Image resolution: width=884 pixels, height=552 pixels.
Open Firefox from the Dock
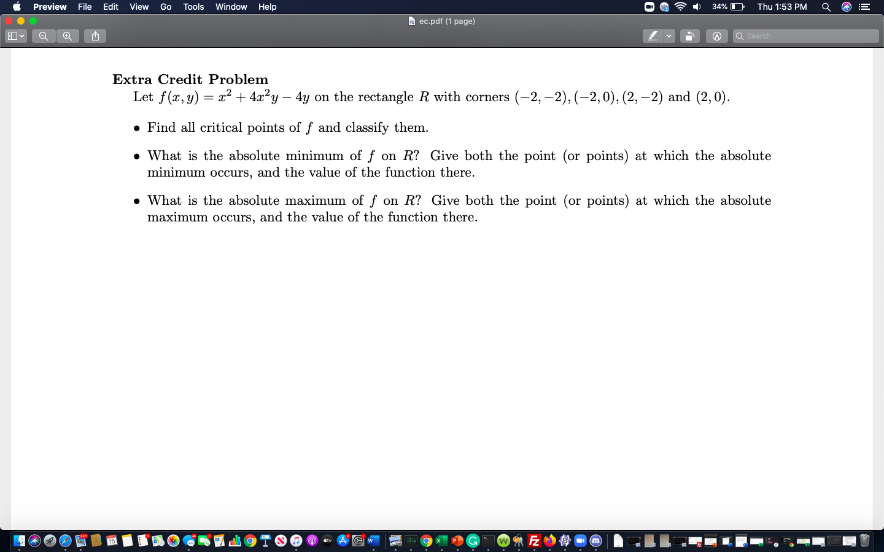pos(548,542)
